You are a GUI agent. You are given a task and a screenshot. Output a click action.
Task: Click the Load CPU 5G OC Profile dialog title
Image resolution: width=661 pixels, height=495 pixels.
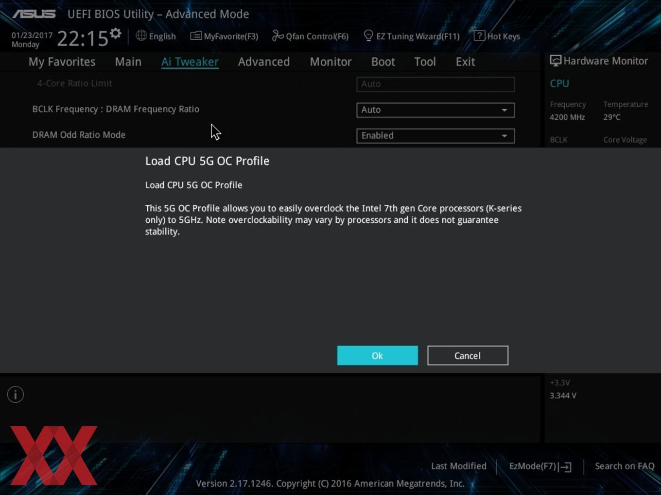click(207, 161)
